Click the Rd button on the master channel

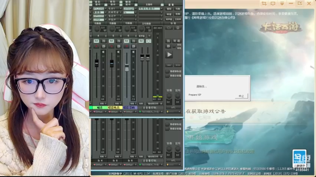tap(141, 41)
